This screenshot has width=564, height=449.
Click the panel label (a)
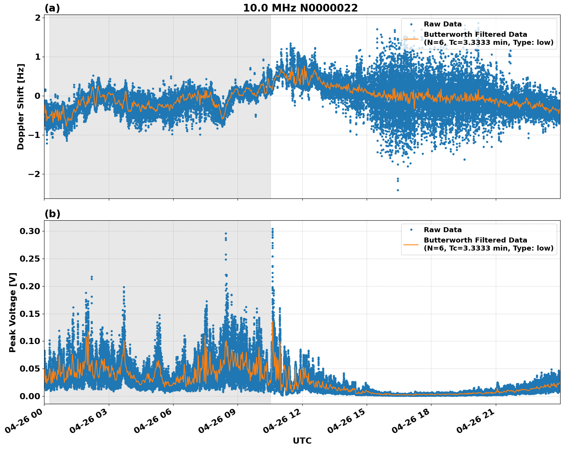(x=52, y=7)
